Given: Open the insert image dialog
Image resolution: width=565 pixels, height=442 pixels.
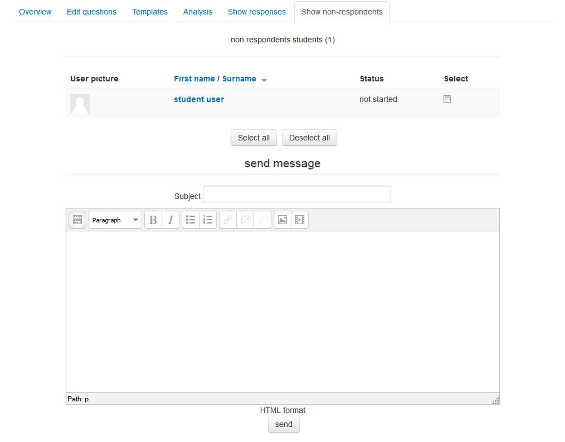Looking at the screenshot, I should coord(282,220).
